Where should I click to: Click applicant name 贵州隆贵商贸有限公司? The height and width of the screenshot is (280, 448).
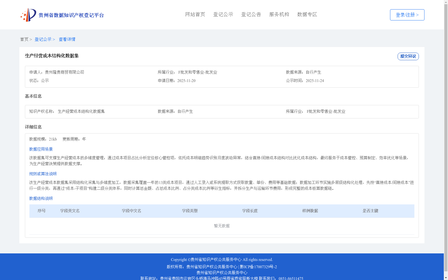coord(64,72)
